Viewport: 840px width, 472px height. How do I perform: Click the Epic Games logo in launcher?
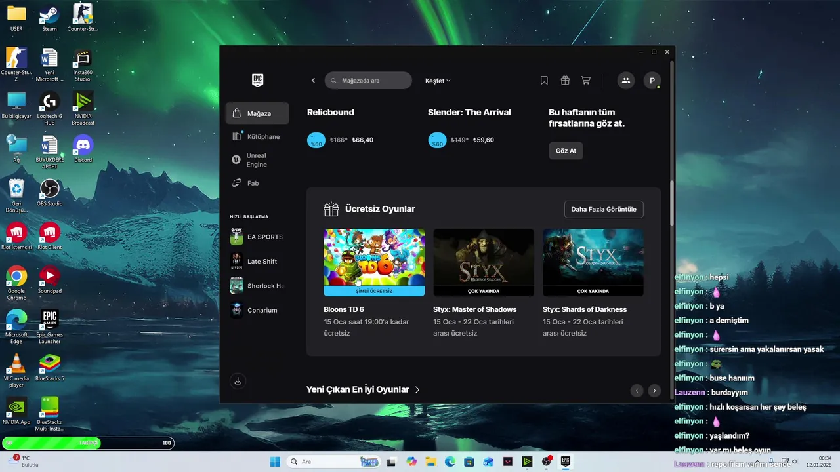pos(257,80)
